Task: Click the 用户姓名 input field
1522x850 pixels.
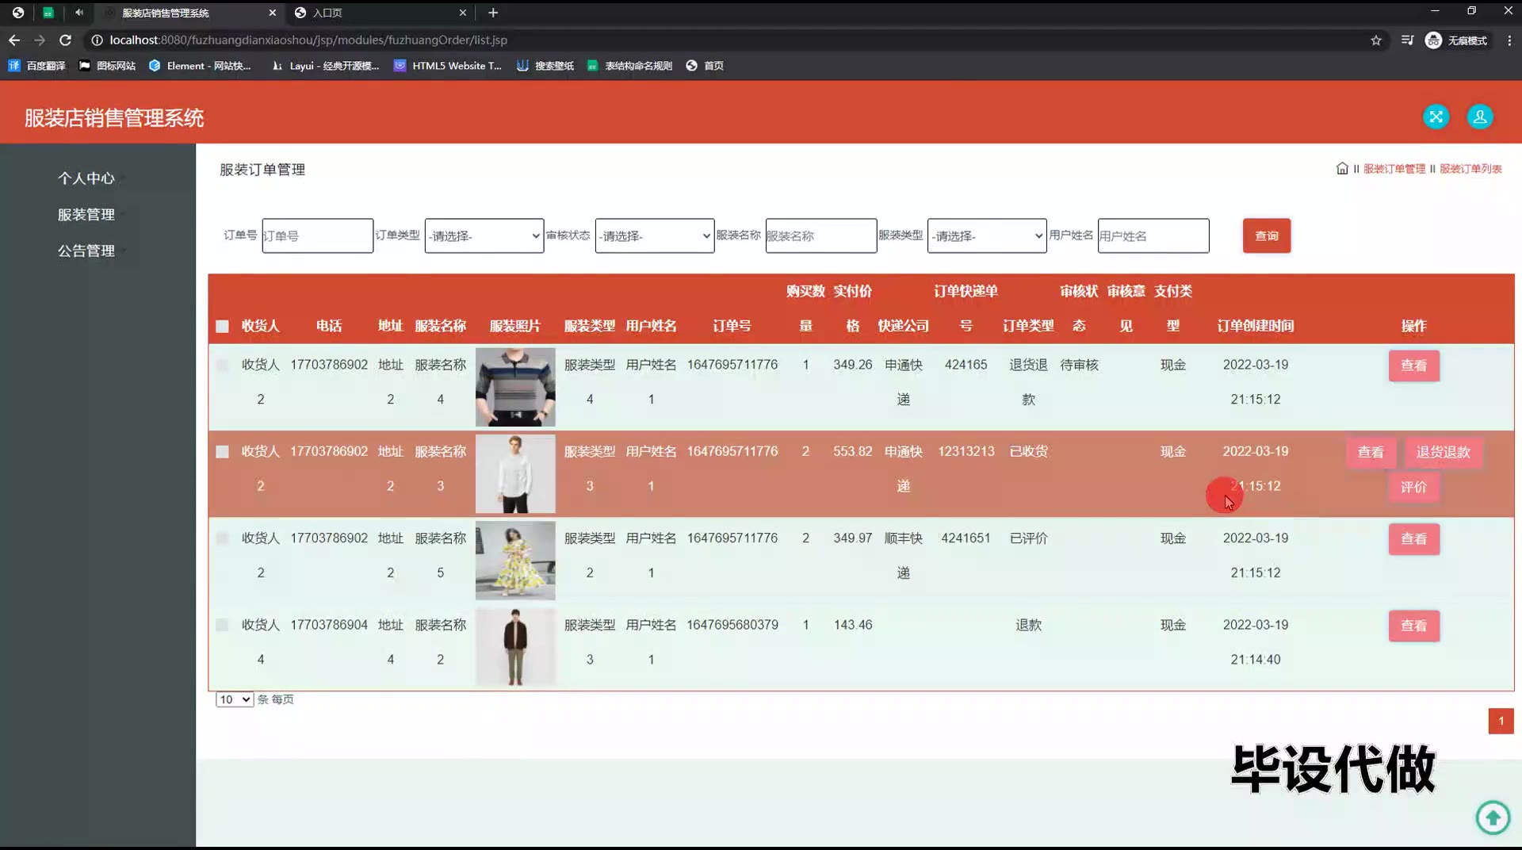Action: [1153, 235]
